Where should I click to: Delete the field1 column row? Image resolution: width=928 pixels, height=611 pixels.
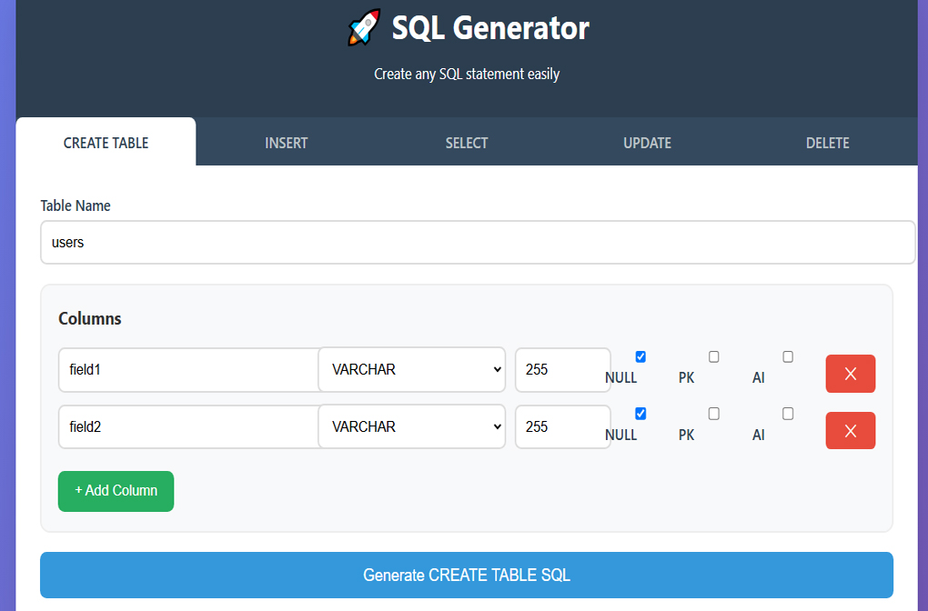850,373
